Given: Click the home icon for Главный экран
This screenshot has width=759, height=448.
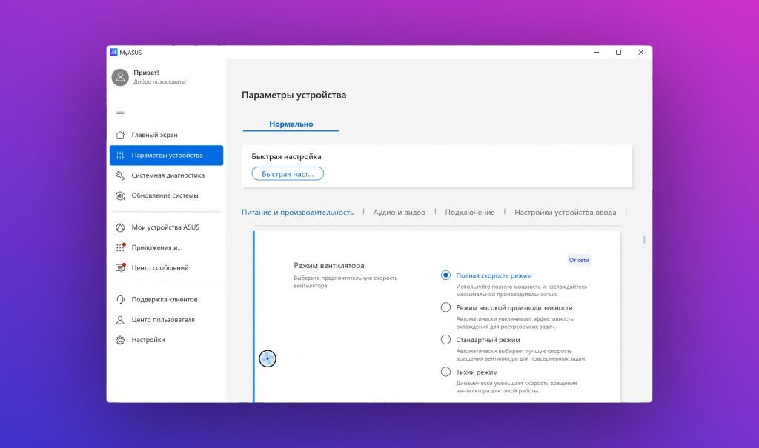Looking at the screenshot, I should (120, 135).
